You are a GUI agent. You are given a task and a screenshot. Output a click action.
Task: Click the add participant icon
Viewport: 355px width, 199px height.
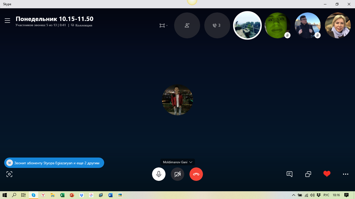click(x=187, y=25)
